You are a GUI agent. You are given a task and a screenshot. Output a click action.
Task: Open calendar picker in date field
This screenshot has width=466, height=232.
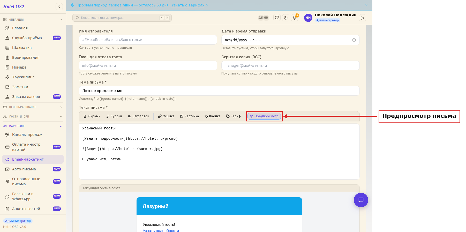click(x=354, y=40)
